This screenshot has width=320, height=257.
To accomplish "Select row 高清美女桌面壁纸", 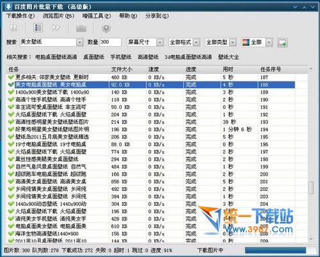I will point(151,181).
